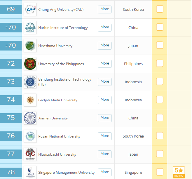
Task: Click the rank 75 cell
Action: tap(11, 118)
